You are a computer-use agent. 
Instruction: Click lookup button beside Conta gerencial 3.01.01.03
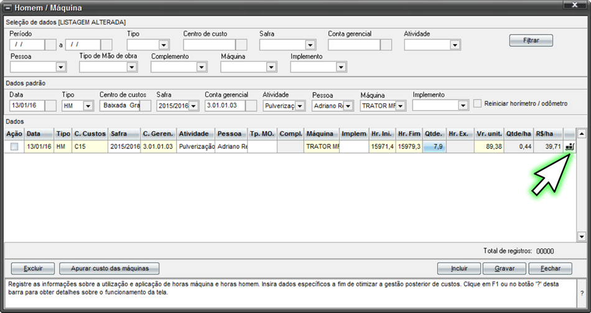[x=251, y=106]
